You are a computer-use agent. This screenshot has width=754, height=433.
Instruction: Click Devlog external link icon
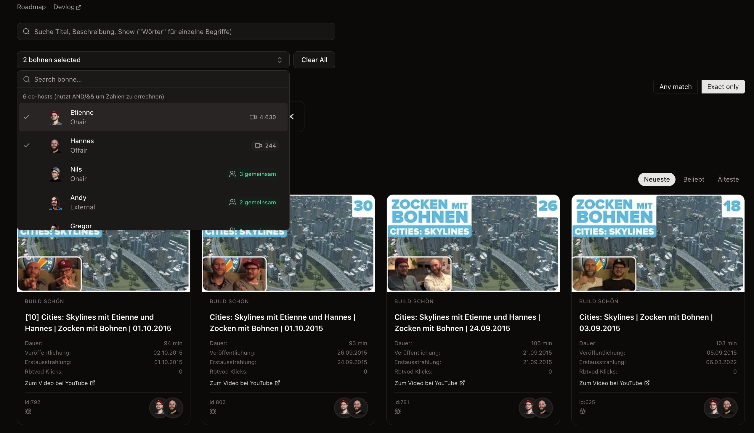[x=78, y=7]
